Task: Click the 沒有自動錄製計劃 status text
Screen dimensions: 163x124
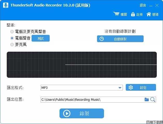Action: (x=120, y=31)
